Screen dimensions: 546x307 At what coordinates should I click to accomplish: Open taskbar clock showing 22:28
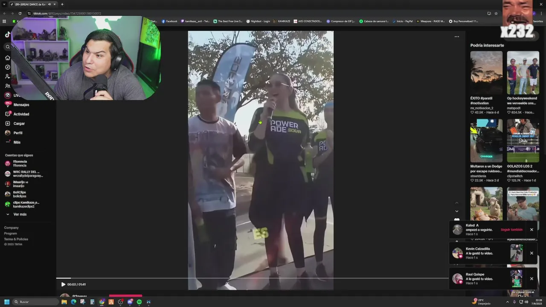click(537, 302)
